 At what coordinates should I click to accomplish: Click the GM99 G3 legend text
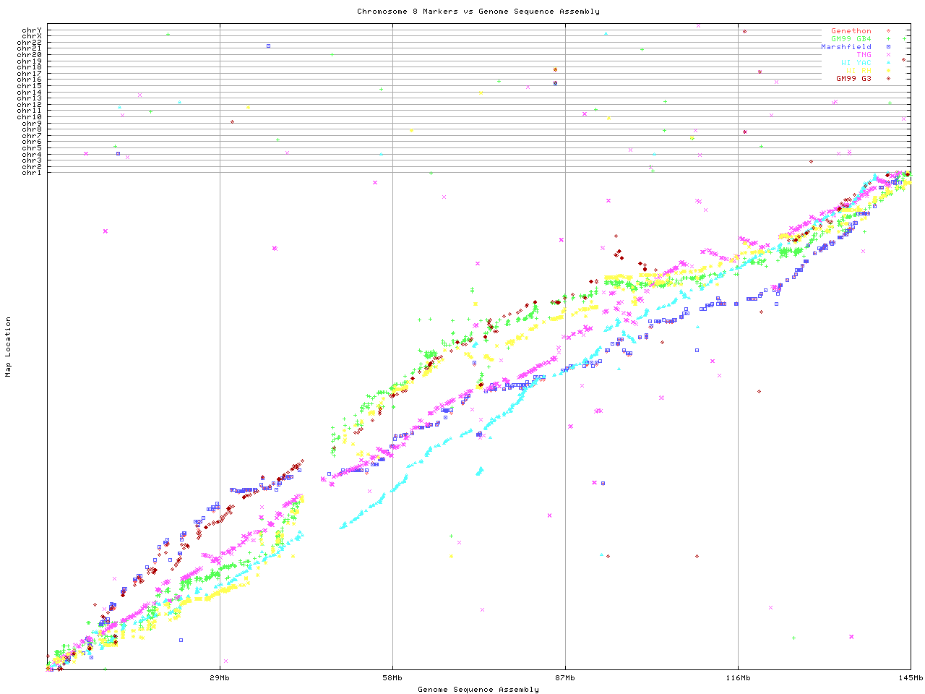pyautogui.click(x=853, y=79)
